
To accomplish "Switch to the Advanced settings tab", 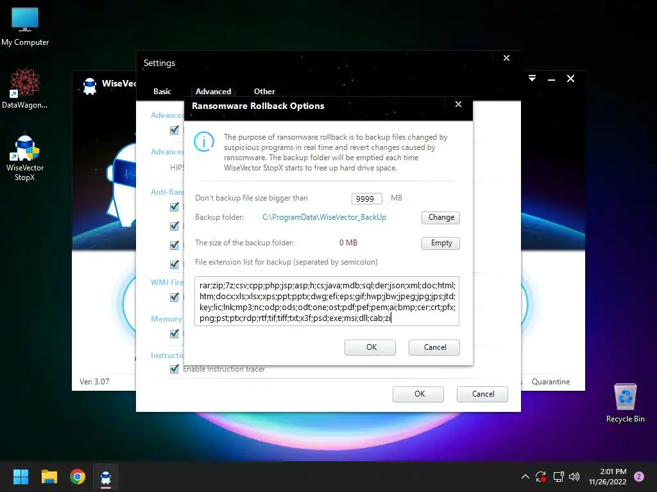I will pos(213,91).
